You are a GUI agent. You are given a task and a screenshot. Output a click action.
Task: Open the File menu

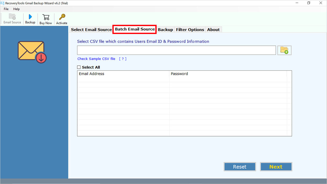(x=6, y=9)
